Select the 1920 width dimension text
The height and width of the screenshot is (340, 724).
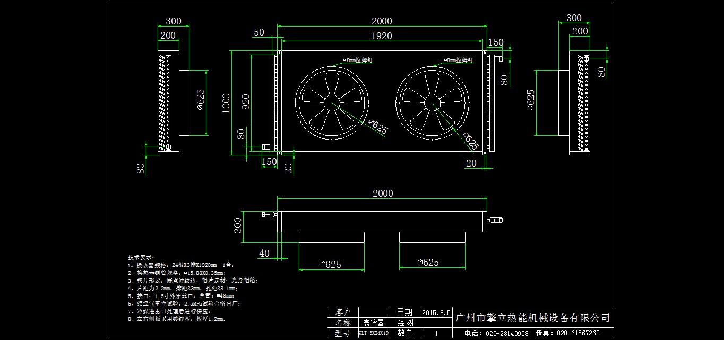382,36
